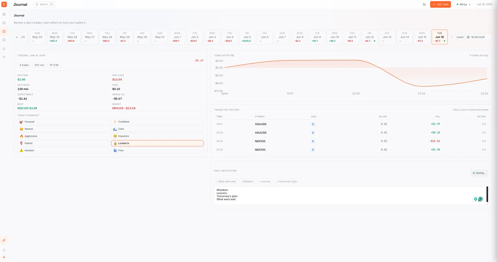
Task: Select the journal calendar icon in sidebar
Action: pos(4,31)
